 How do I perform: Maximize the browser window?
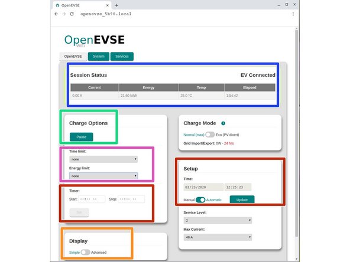coord(287,5)
